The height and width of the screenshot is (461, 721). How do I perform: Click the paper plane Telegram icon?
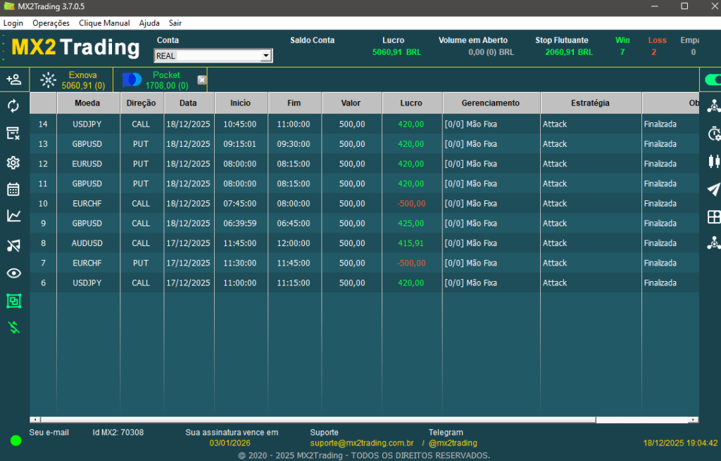point(714,189)
